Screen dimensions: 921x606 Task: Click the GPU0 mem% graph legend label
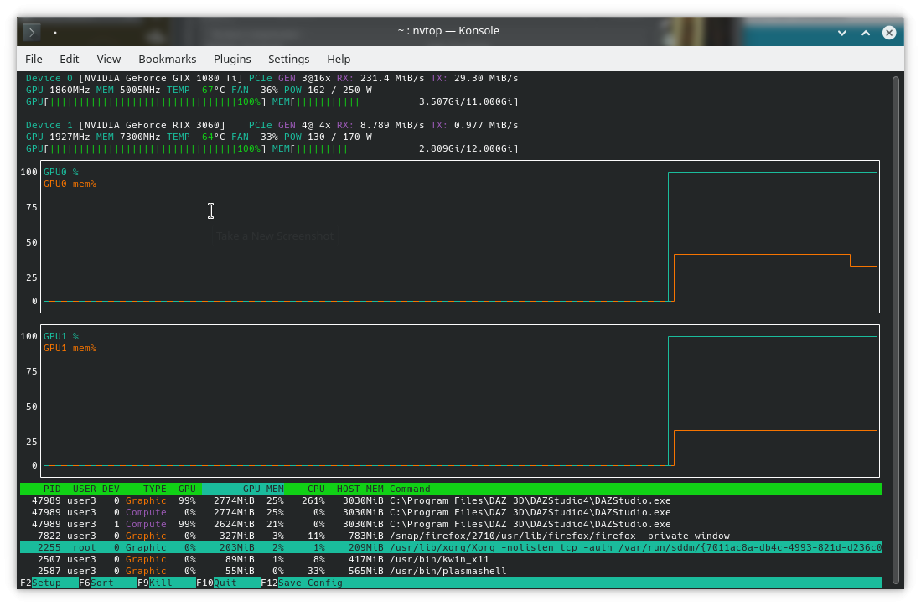(x=70, y=184)
